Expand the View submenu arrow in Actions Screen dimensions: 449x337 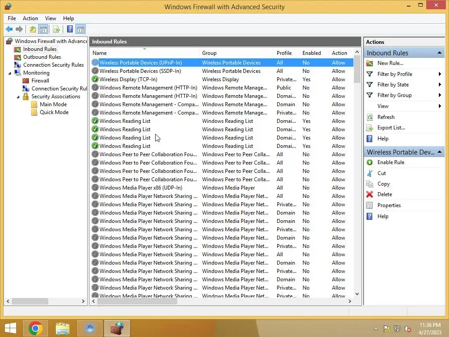[440, 106]
